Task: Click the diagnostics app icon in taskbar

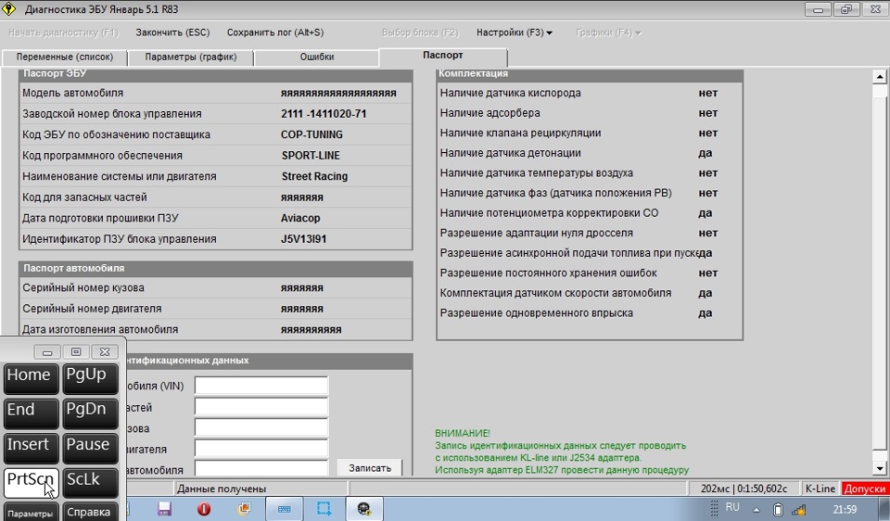Action: click(365, 508)
